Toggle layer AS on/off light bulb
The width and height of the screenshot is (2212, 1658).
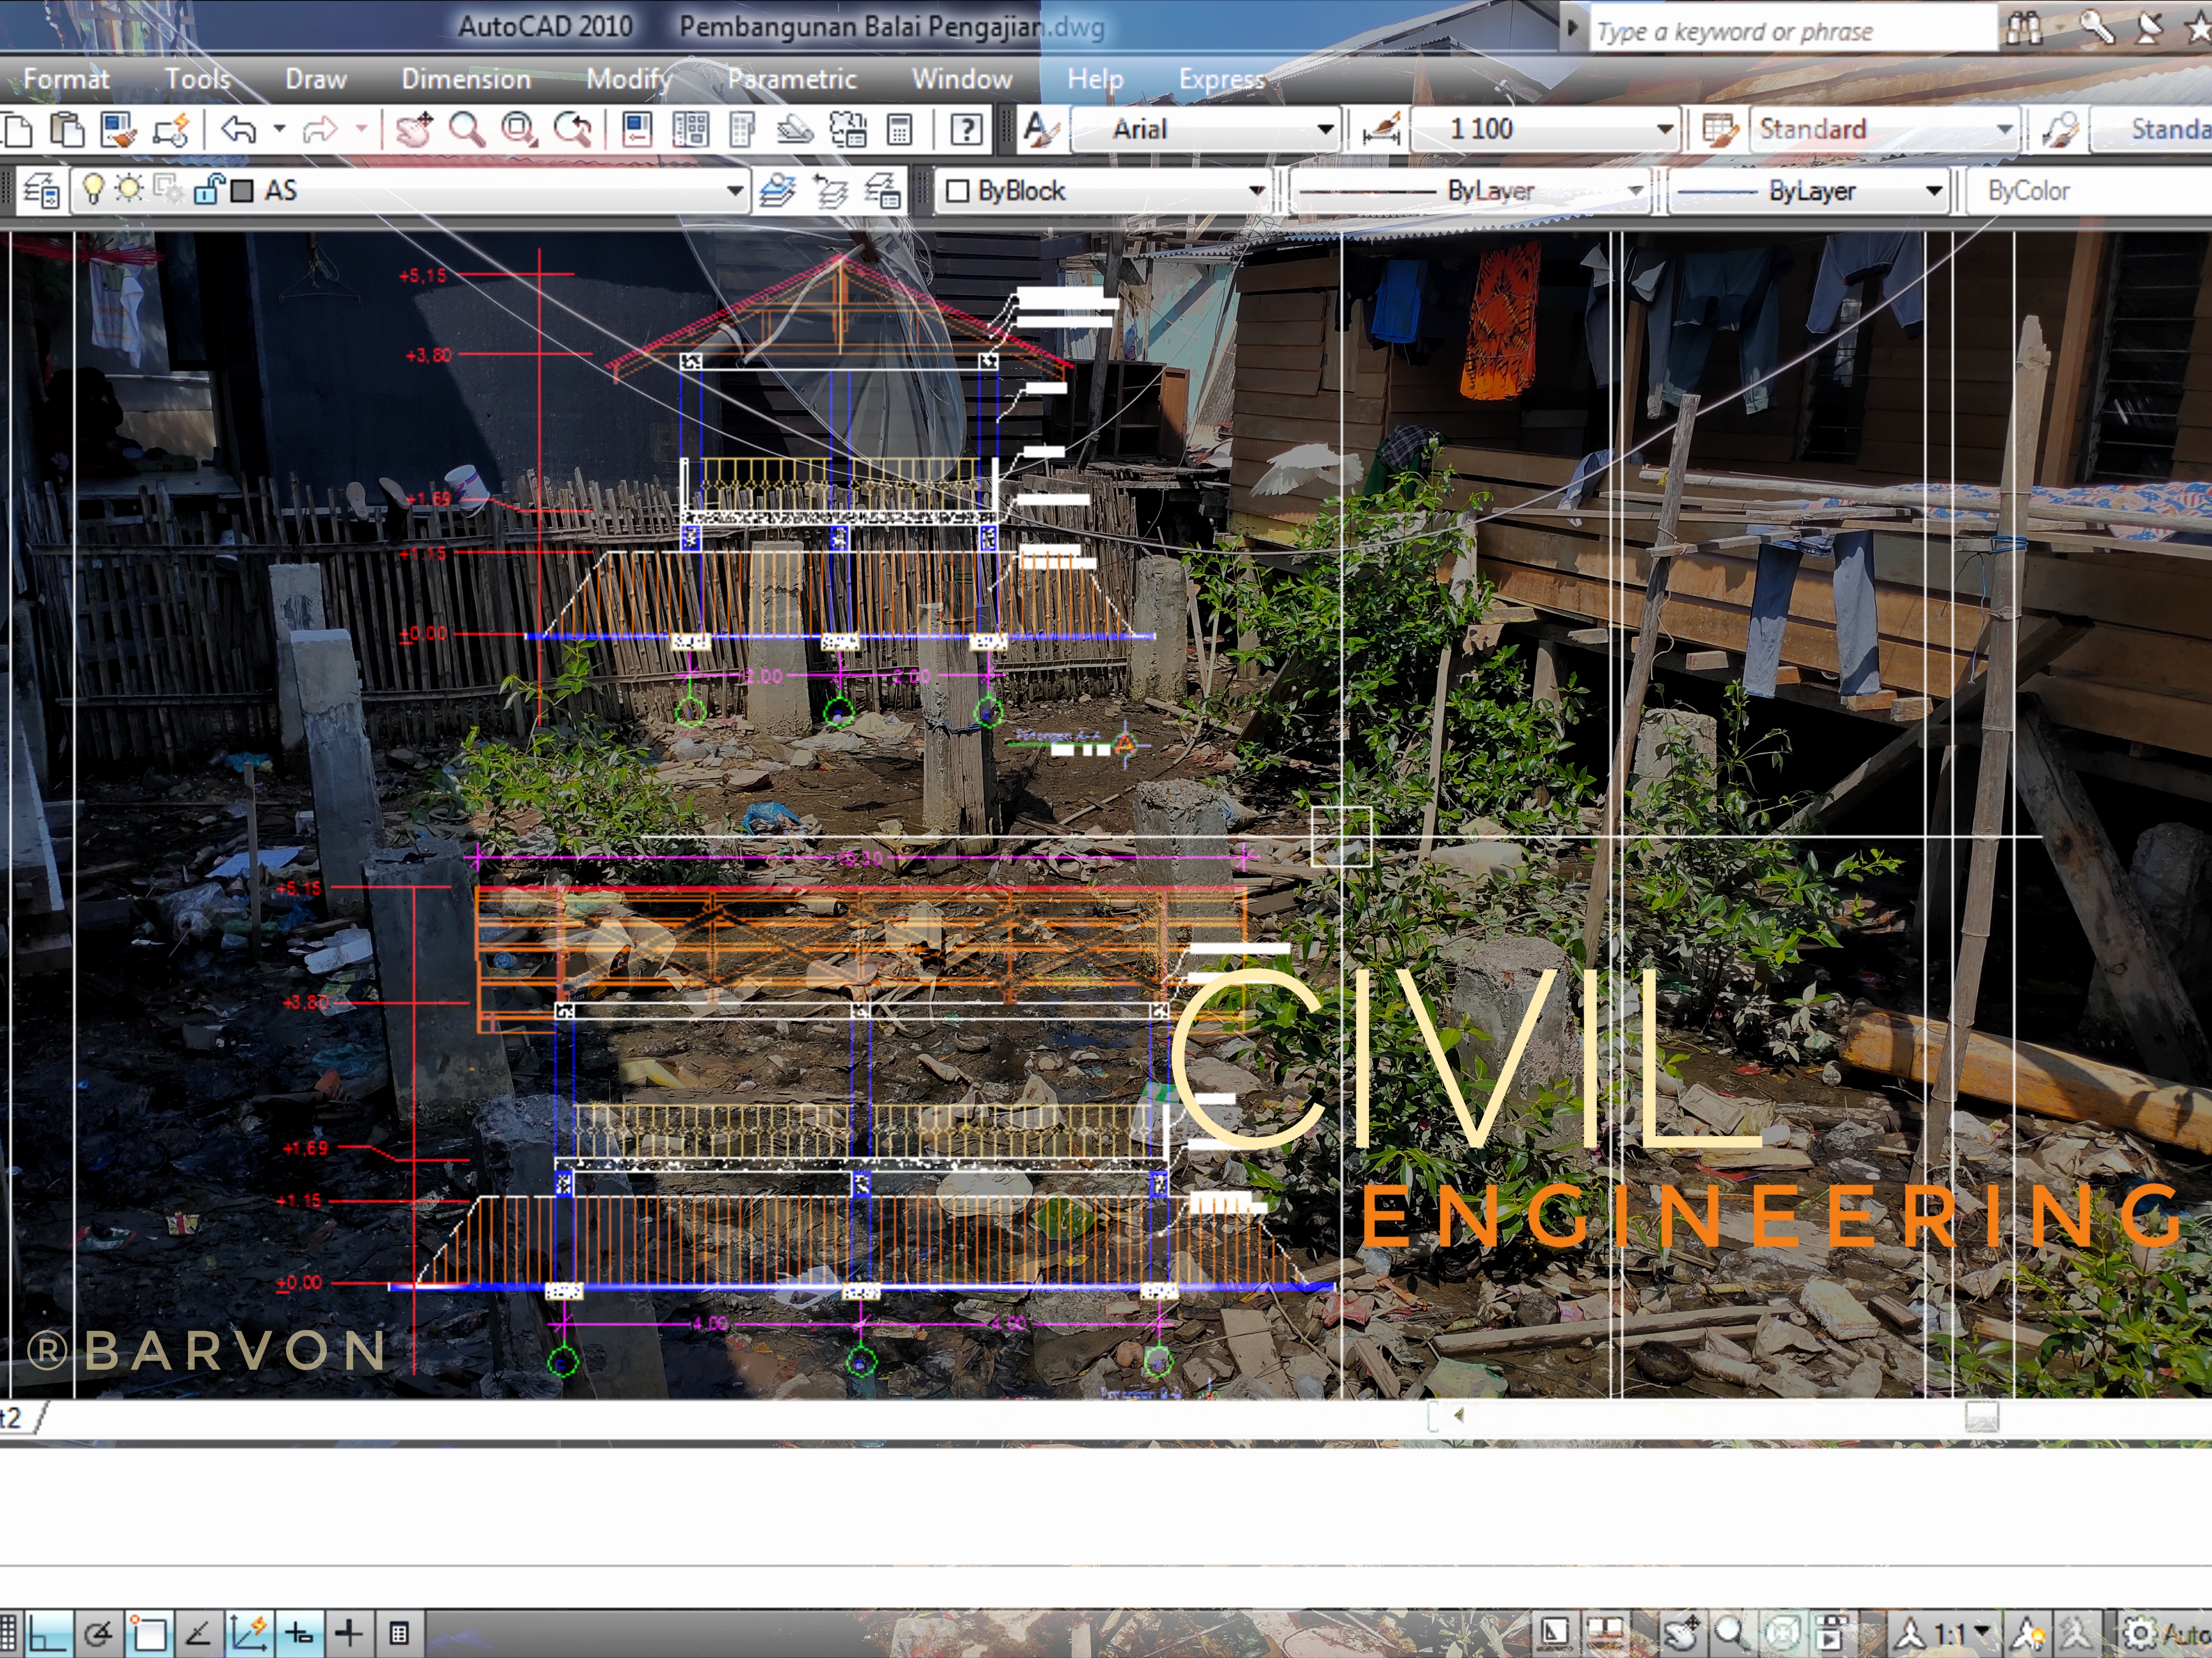click(93, 189)
